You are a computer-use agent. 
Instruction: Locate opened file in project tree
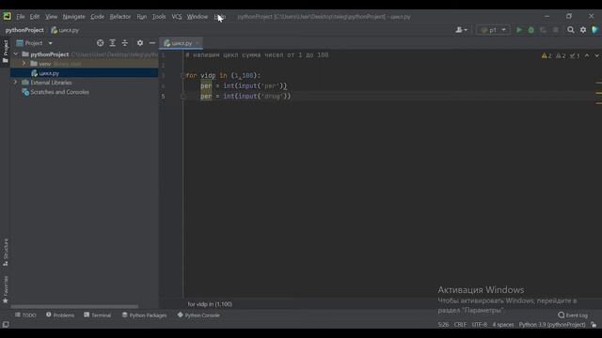coord(101,43)
